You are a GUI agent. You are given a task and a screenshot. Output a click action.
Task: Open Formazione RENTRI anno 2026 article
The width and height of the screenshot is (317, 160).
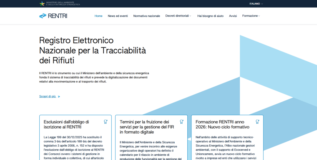(222, 124)
